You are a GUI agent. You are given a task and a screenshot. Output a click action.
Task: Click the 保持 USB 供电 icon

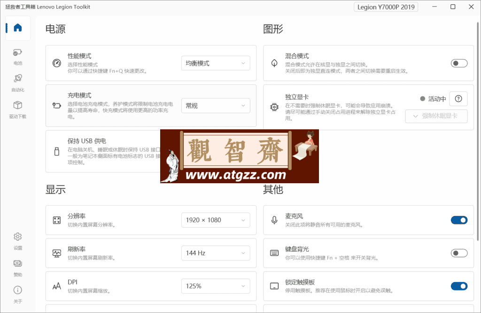tap(57, 151)
